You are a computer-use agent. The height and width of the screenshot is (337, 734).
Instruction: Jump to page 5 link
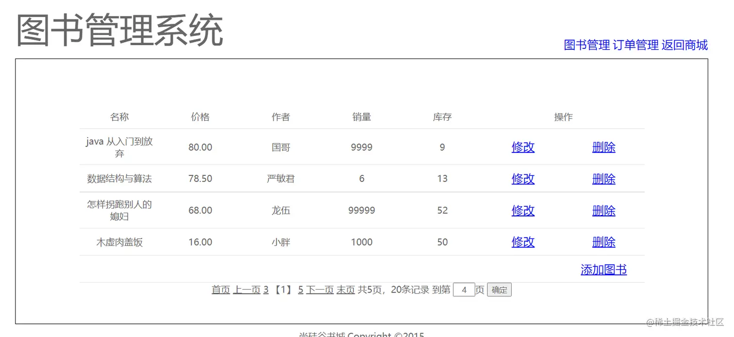coord(300,290)
